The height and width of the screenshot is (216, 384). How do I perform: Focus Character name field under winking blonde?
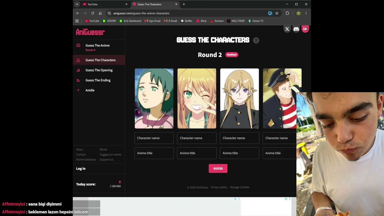tap(197, 138)
